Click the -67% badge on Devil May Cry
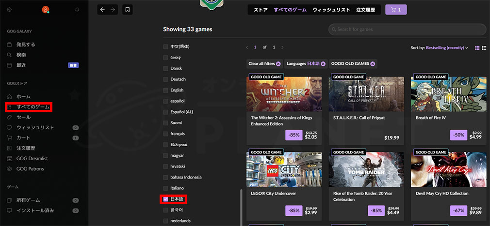The image size is (490, 226). point(459,211)
